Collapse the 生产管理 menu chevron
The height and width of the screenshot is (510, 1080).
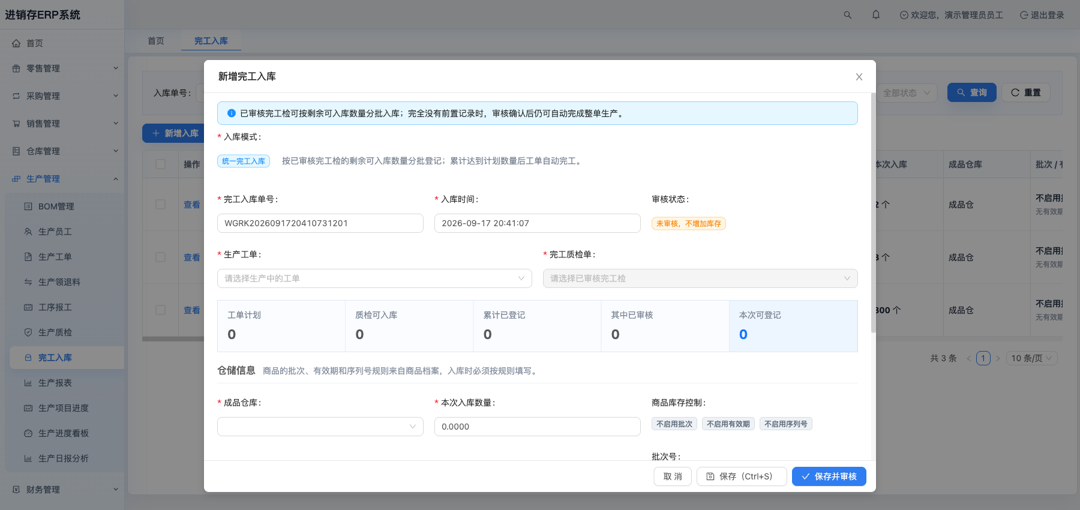coord(116,179)
